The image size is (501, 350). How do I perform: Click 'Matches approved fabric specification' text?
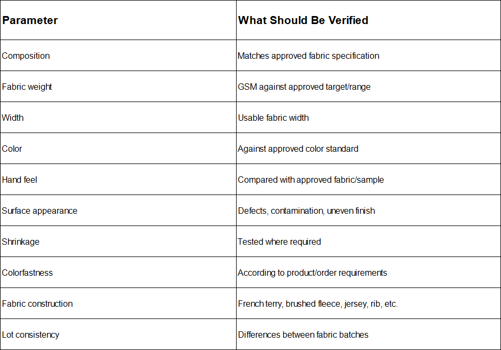click(x=308, y=56)
